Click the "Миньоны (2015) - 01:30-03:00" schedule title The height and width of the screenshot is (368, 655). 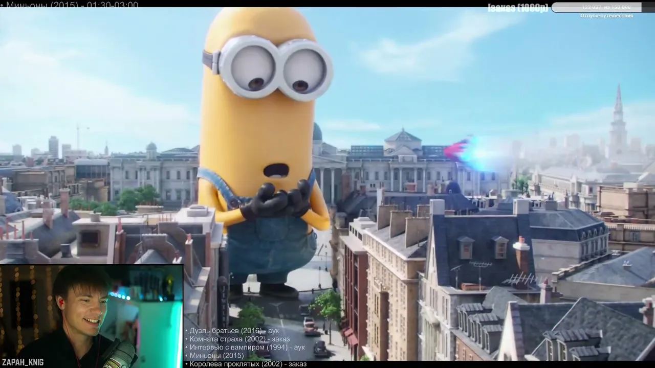click(69, 5)
